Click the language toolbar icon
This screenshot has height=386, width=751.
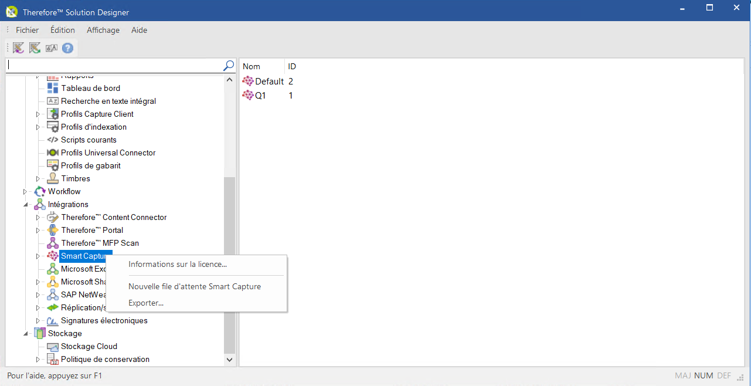click(52, 48)
